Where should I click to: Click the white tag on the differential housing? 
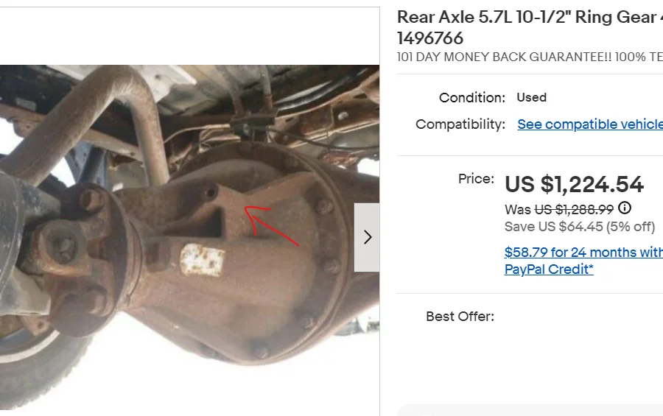pyautogui.click(x=202, y=260)
